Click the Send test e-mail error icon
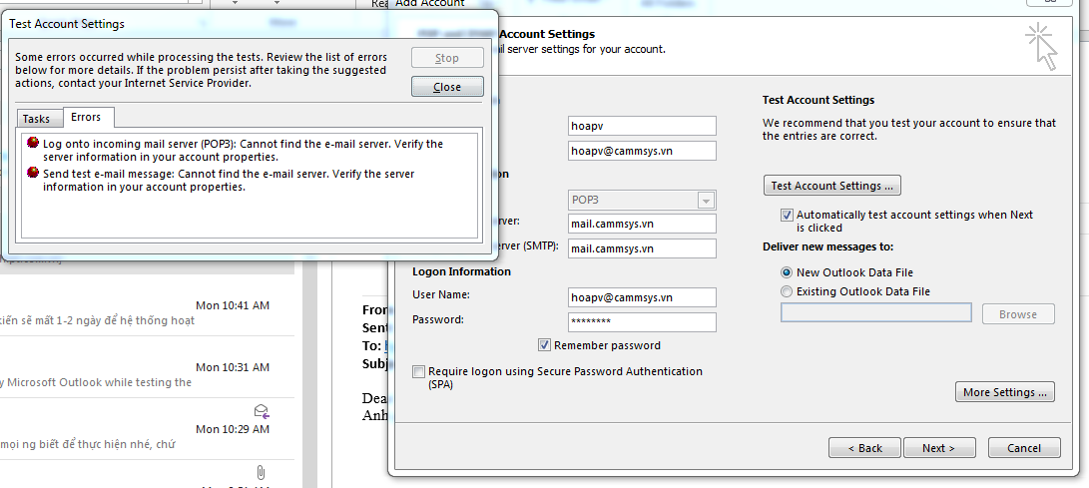Image resolution: width=1089 pixels, height=488 pixels. click(x=33, y=173)
